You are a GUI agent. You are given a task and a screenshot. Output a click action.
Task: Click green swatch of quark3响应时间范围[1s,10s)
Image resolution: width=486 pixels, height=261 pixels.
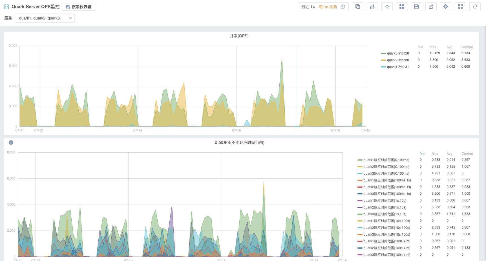tap(360, 214)
